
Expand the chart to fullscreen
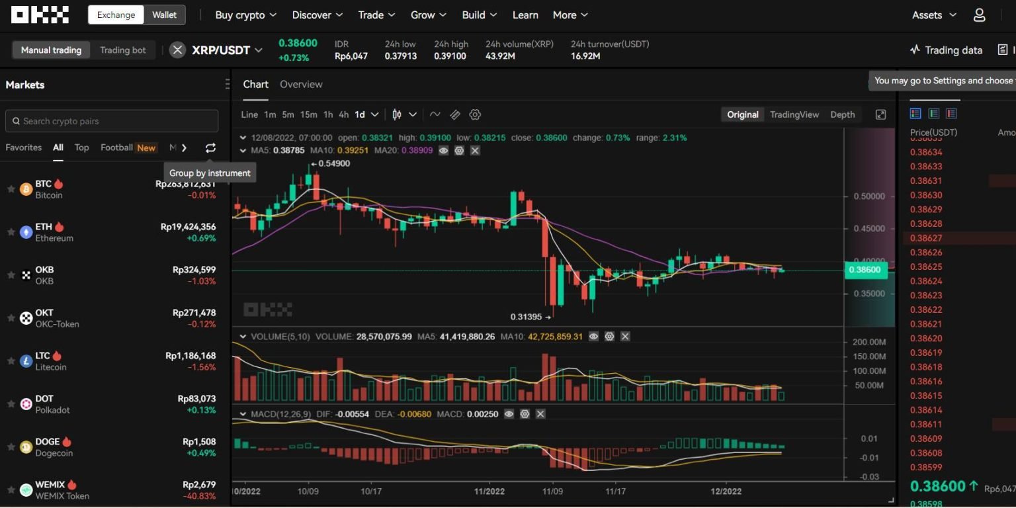coord(880,114)
